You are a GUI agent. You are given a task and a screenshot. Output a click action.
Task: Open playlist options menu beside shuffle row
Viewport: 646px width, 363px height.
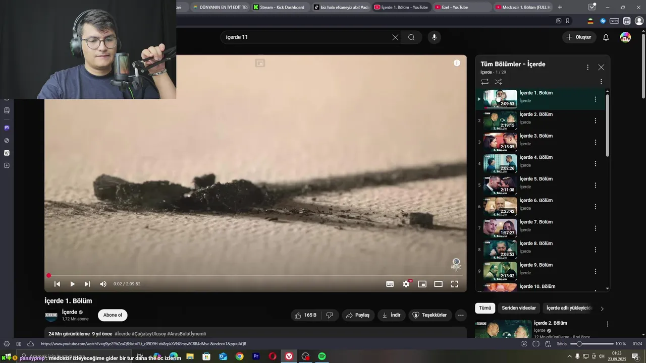(x=601, y=82)
